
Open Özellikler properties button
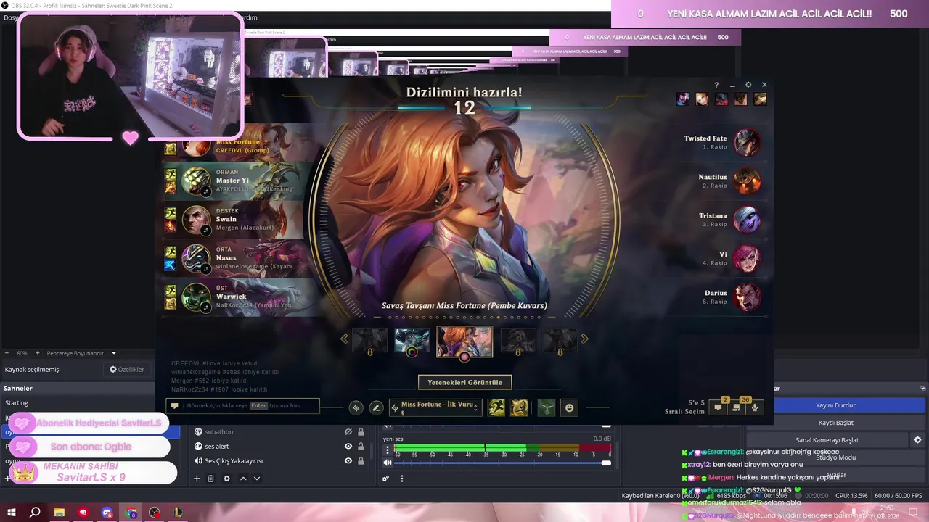[x=127, y=370]
